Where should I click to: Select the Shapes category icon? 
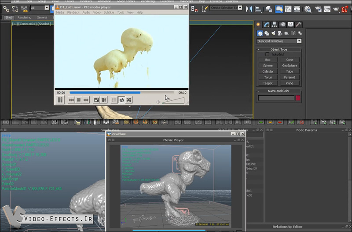267,33
